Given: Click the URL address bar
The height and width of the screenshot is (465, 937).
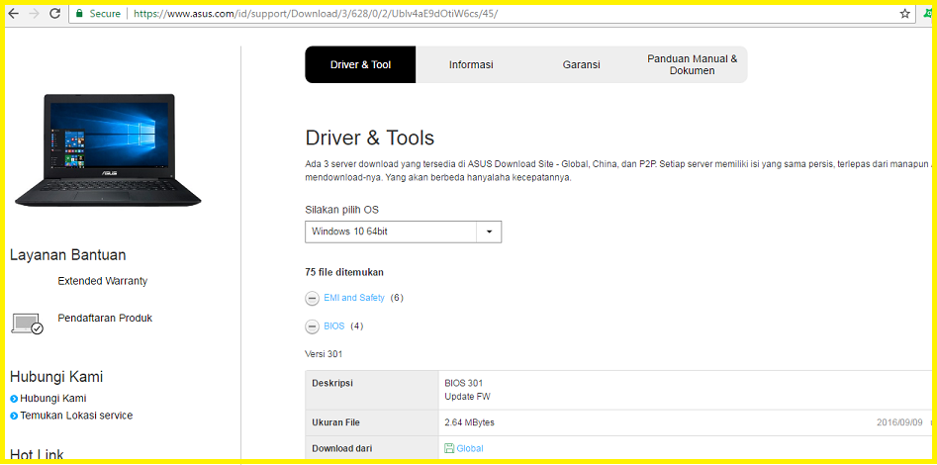Looking at the screenshot, I should click(490, 13).
